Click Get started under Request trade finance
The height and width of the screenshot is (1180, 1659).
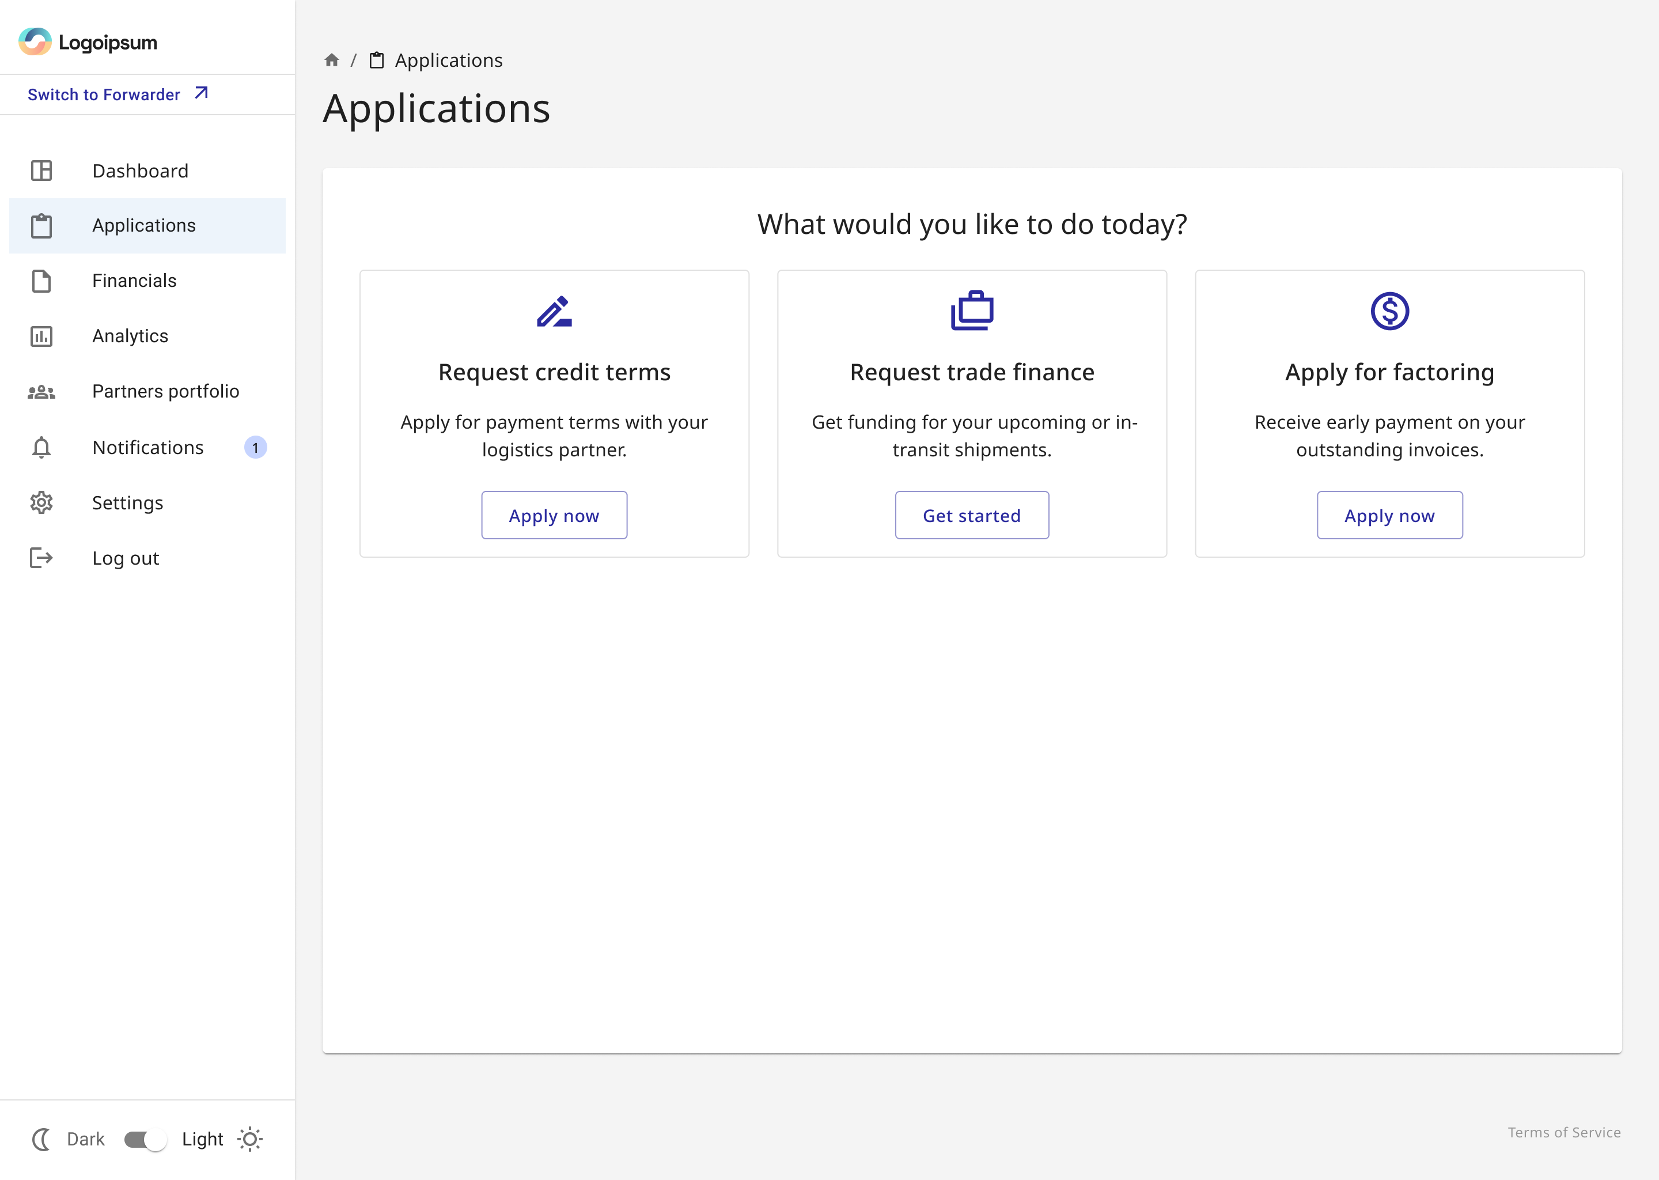pyautogui.click(x=972, y=515)
